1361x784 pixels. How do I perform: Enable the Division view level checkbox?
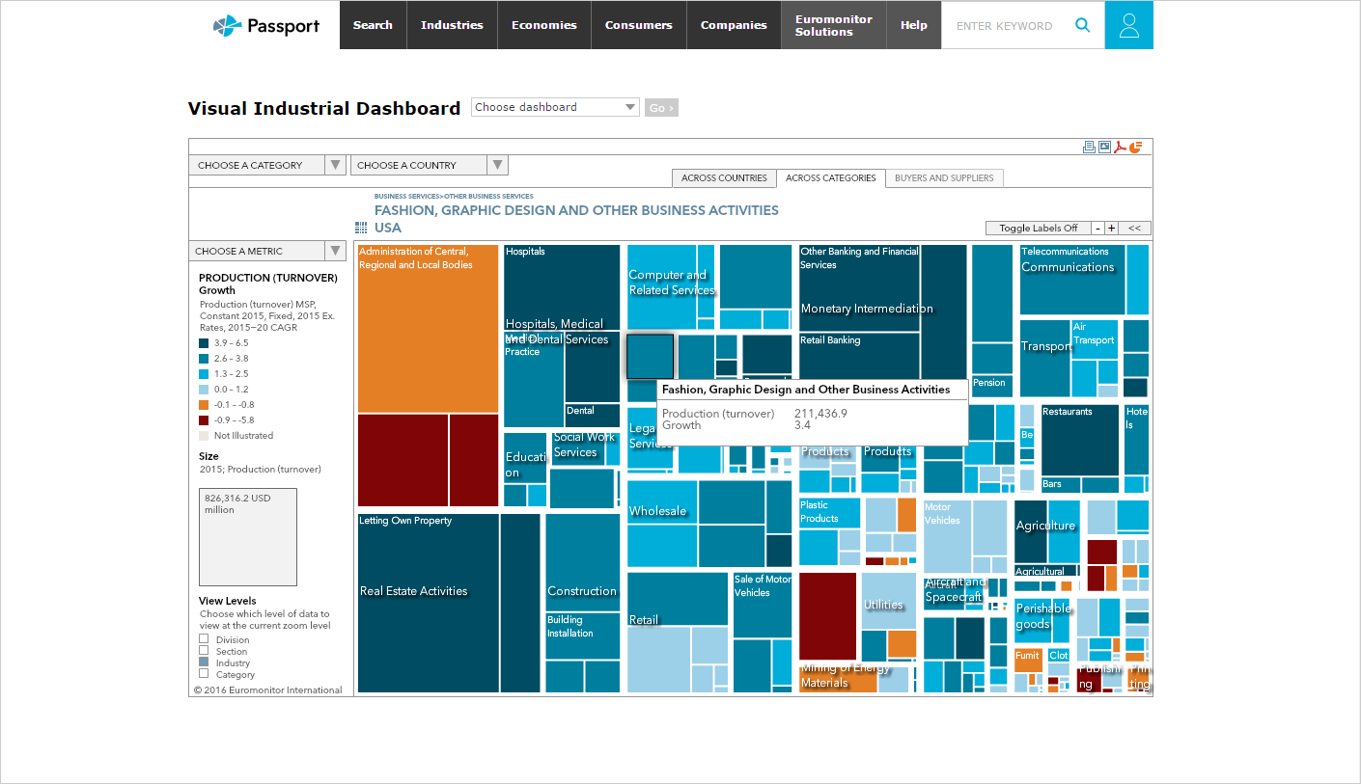coord(204,638)
